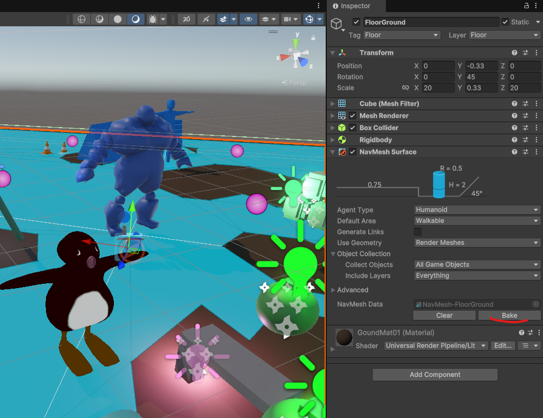Image resolution: width=543 pixels, height=418 pixels.
Task: Open Rigidbody context menu
Action: 536,140
